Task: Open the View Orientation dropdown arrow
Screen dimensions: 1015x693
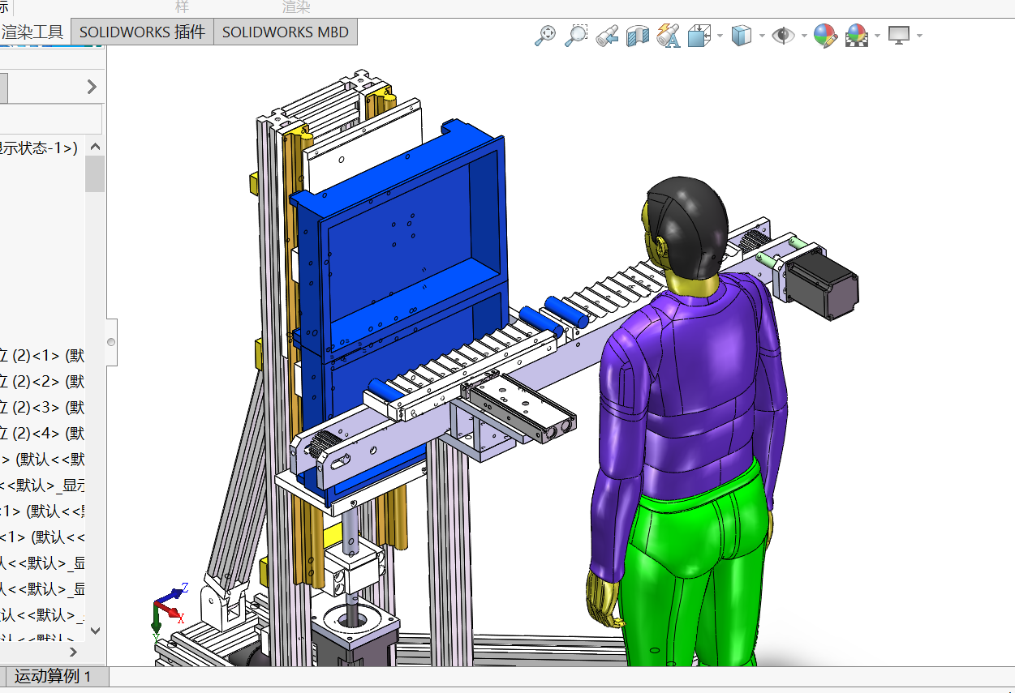Action: click(720, 36)
